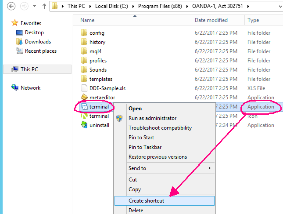Viewport: 283px width, 214px height.
Task: Sort files by Name column header
Action: coord(88,20)
